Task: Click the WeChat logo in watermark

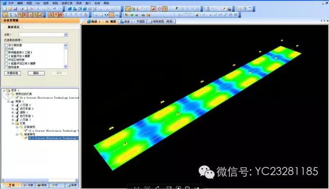Action: click(207, 172)
